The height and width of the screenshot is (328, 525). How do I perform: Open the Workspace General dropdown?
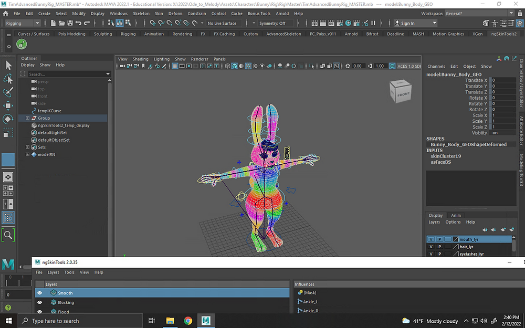point(479,14)
